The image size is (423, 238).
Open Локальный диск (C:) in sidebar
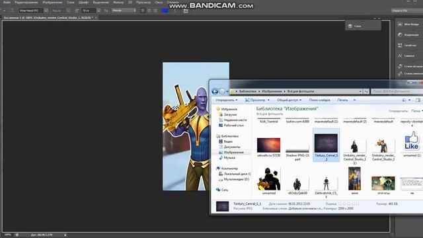coord(235,174)
